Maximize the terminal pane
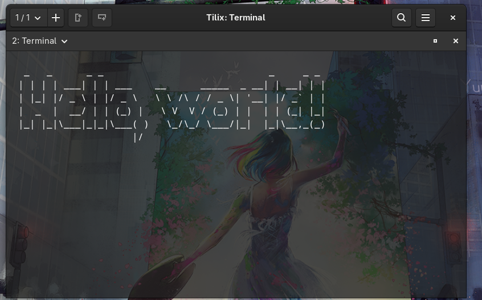This screenshot has width=482, height=300. coord(435,41)
